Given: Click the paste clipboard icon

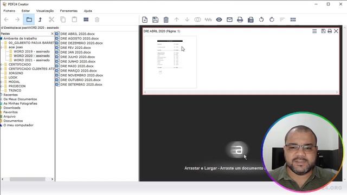Looking at the screenshot, I should click(x=74, y=19).
